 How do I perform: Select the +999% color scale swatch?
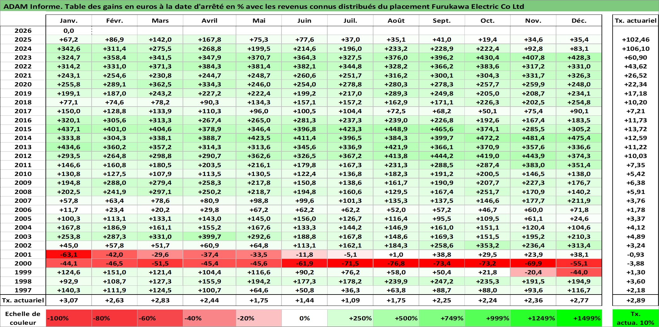tap(487, 318)
